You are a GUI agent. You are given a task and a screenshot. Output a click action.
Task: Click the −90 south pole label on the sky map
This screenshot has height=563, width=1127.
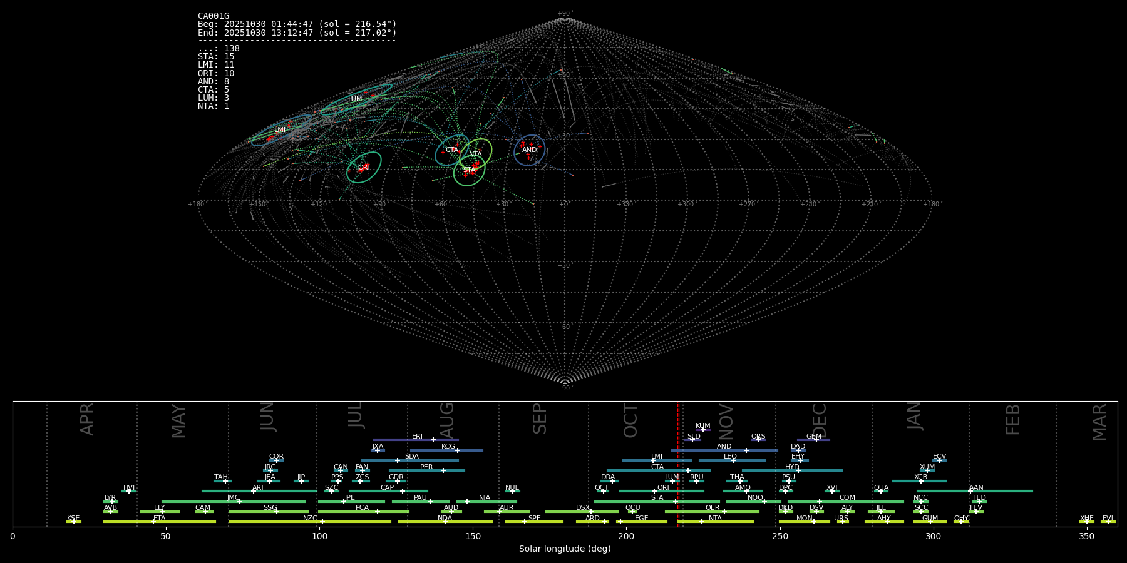[565, 388]
